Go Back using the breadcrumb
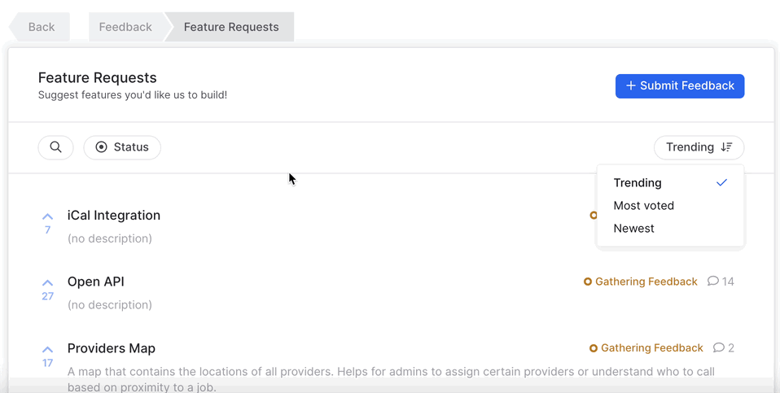The width and height of the screenshot is (780, 393). (x=41, y=27)
